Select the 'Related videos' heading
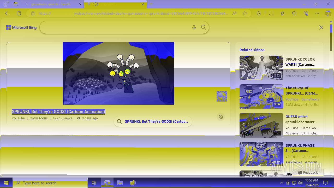Image resolution: width=334 pixels, height=188 pixels. [x=252, y=50]
